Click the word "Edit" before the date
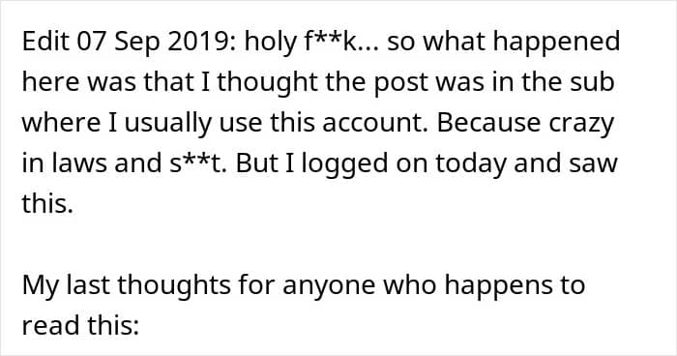 (x=46, y=42)
